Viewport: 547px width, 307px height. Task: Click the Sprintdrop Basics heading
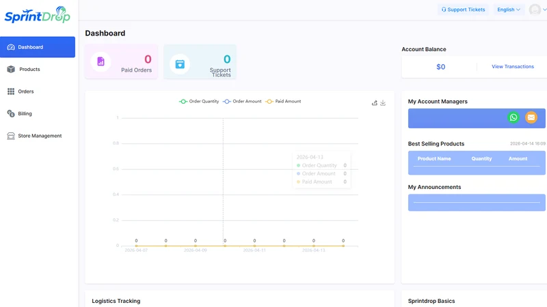431,301
